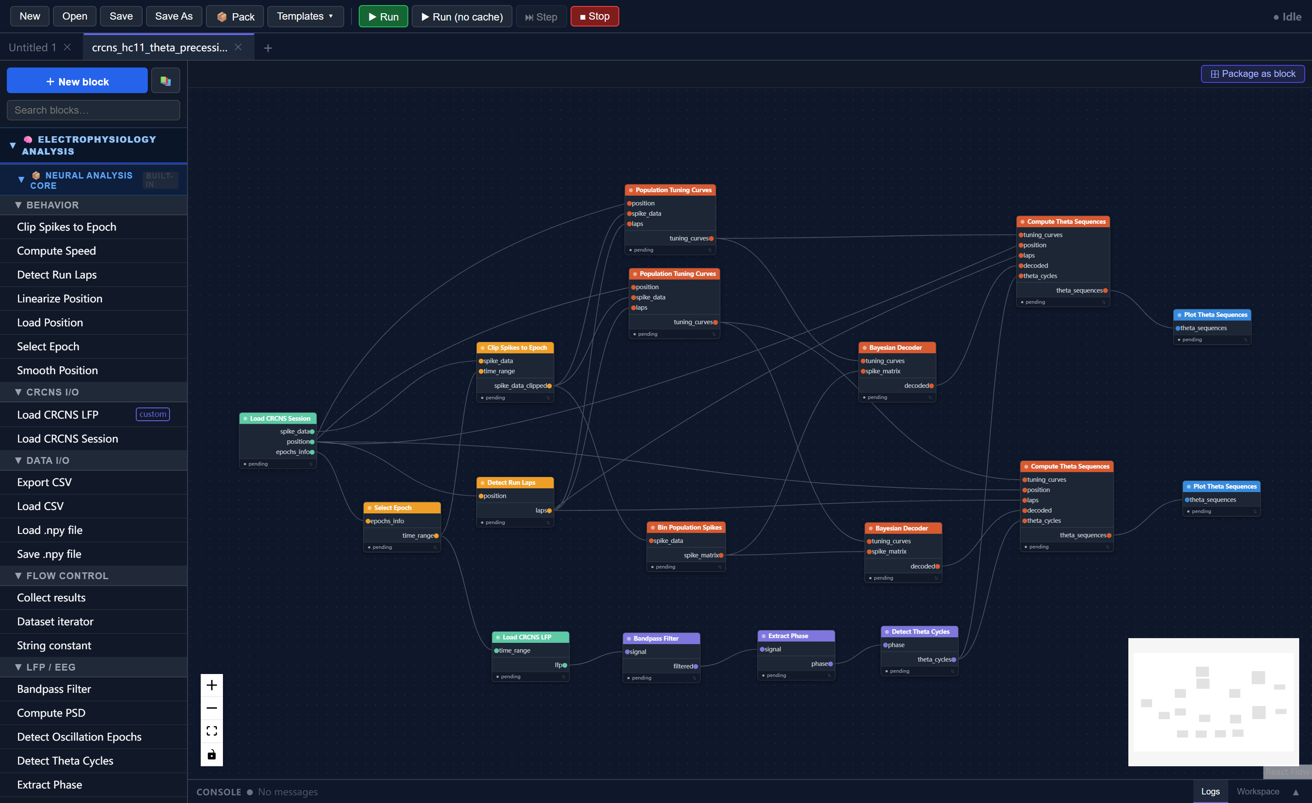Image resolution: width=1312 pixels, height=803 pixels.
Task: Click the zoom in plus control
Action: [211, 685]
